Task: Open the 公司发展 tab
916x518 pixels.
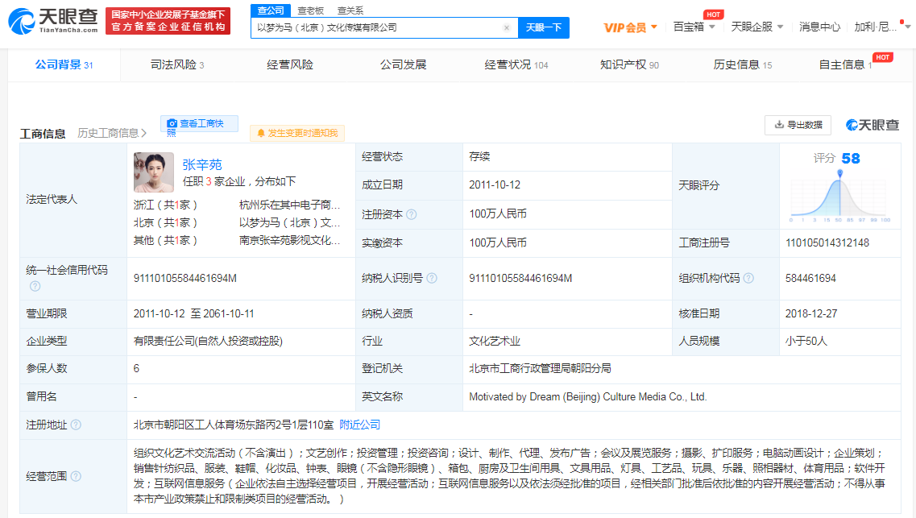Action: (403, 64)
